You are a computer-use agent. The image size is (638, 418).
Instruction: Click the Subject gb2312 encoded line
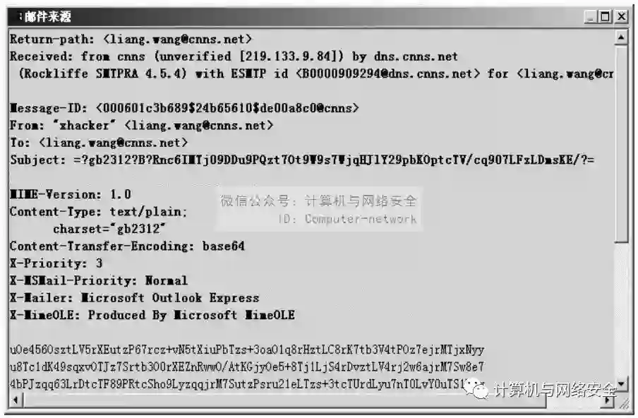(302, 160)
